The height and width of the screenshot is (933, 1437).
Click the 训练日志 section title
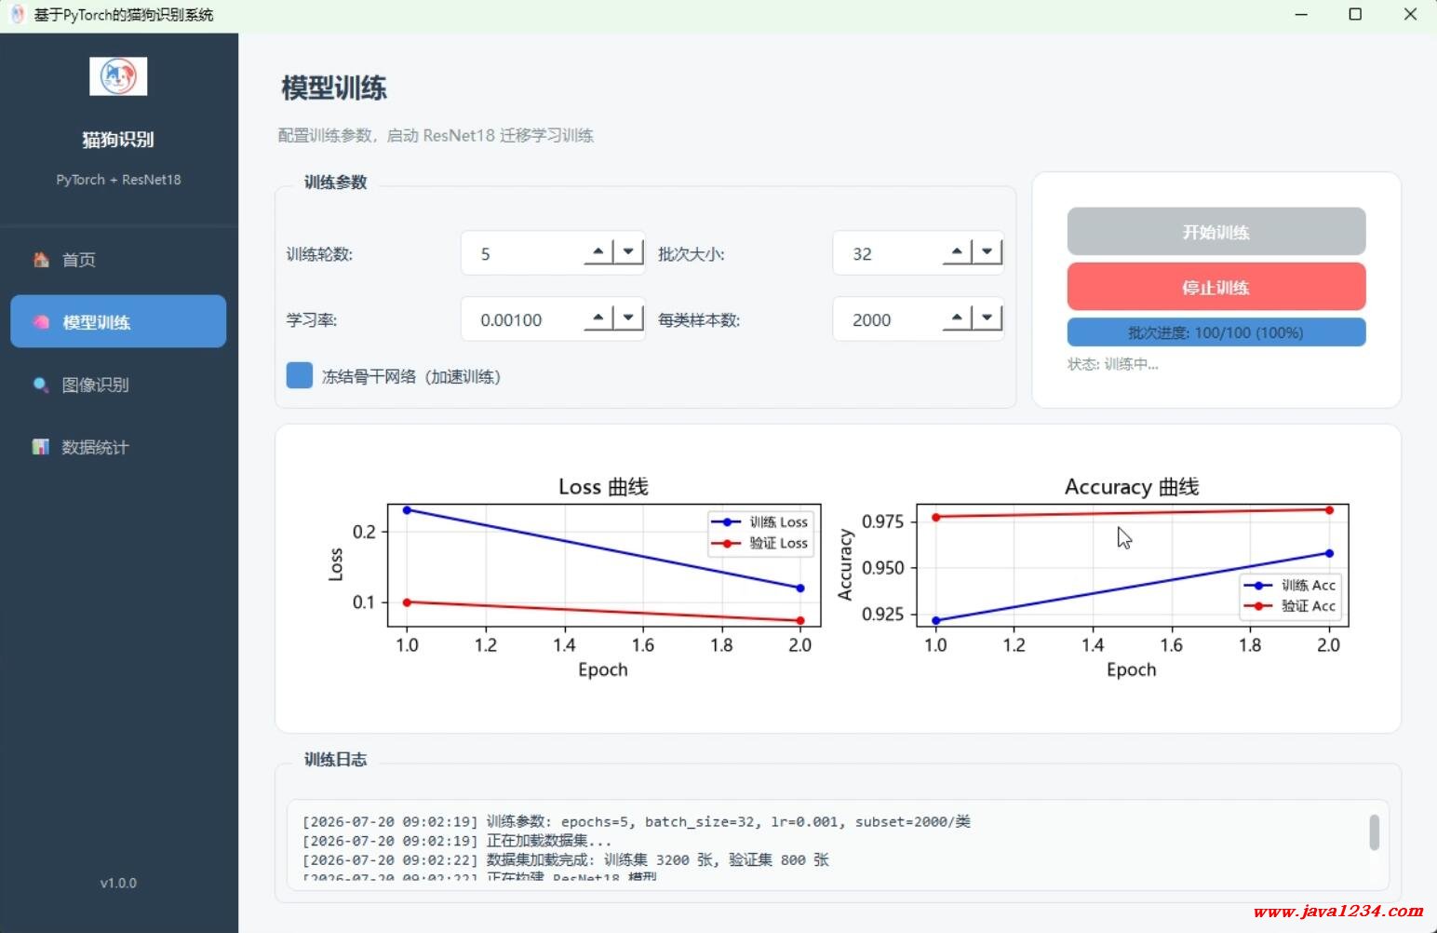[335, 760]
